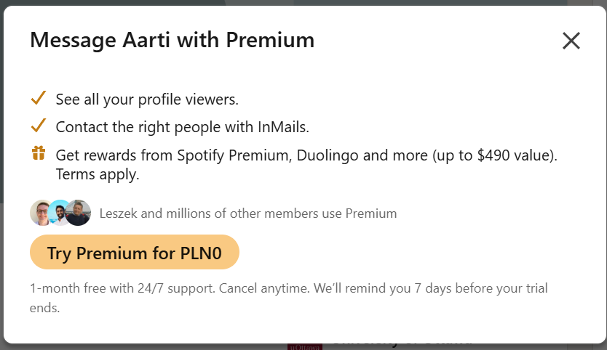Click University of Ottawa text below dialog

coord(402,343)
